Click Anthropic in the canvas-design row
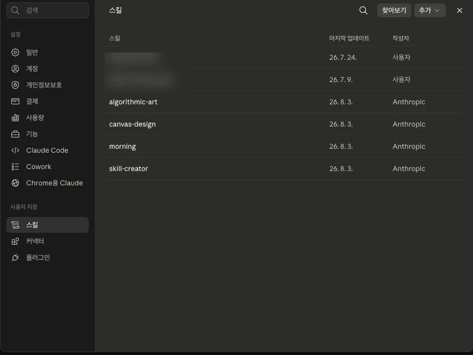 click(409, 124)
